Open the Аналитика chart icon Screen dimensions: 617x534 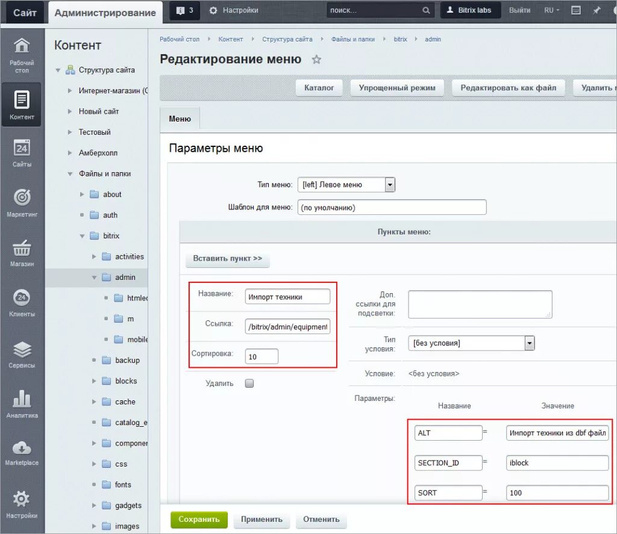(22, 399)
